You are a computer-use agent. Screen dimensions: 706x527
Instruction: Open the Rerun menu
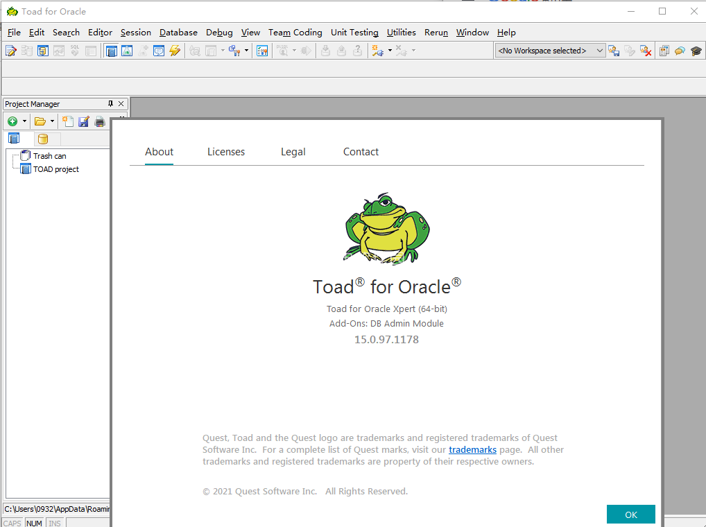pos(436,33)
